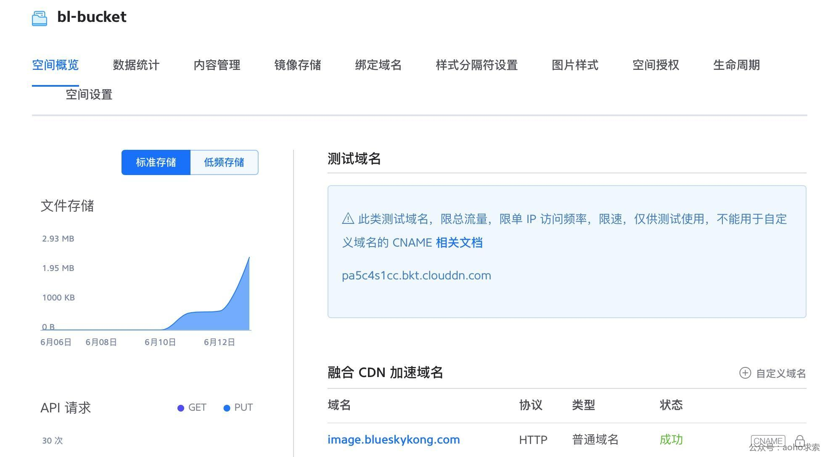This screenshot has width=825, height=457.
Task: Toggle the PUT legend dot
Action: point(227,408)
